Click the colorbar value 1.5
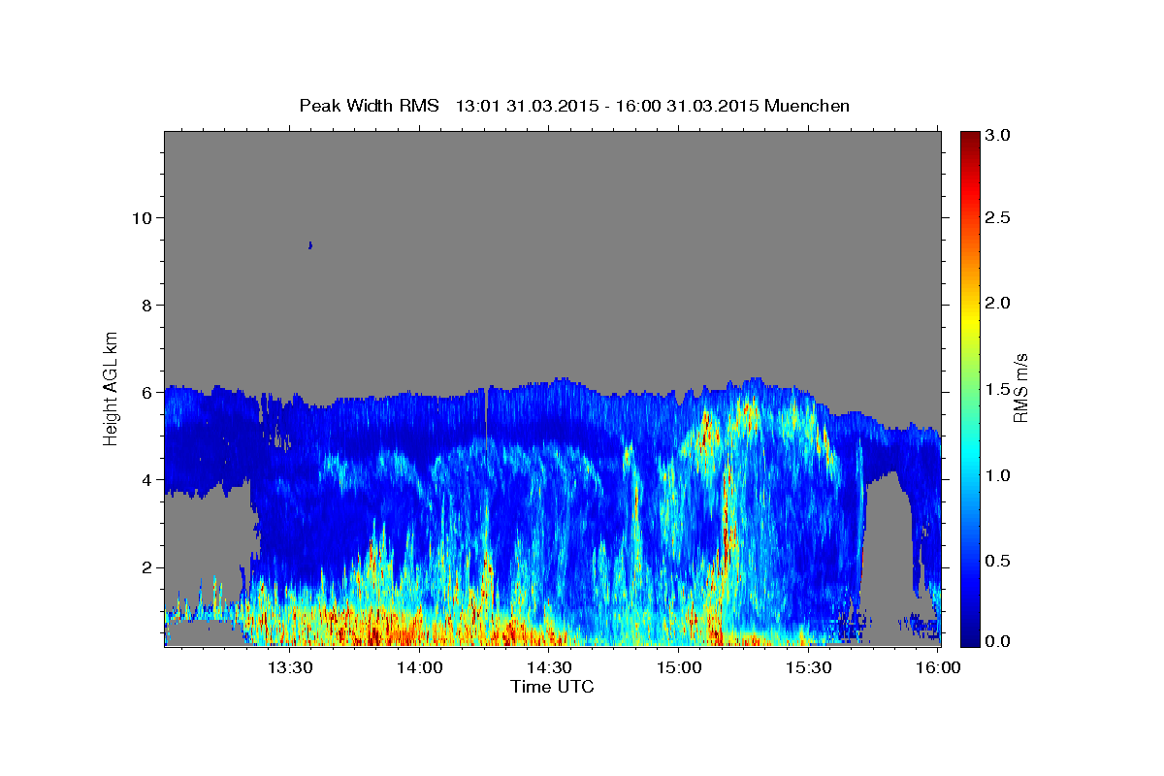 (x=998, y=388)
